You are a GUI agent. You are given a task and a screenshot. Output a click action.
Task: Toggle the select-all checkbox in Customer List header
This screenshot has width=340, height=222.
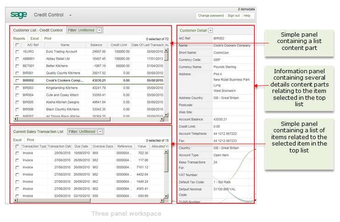click(x=17, y=45)
